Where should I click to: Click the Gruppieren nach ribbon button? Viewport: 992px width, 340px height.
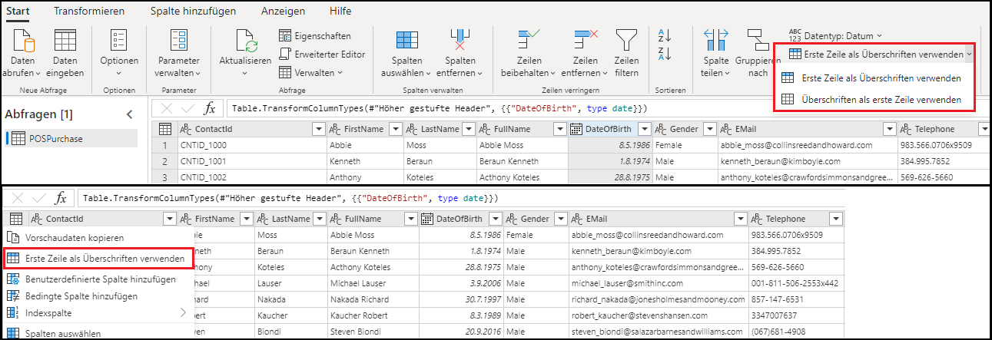click(758, 54)
